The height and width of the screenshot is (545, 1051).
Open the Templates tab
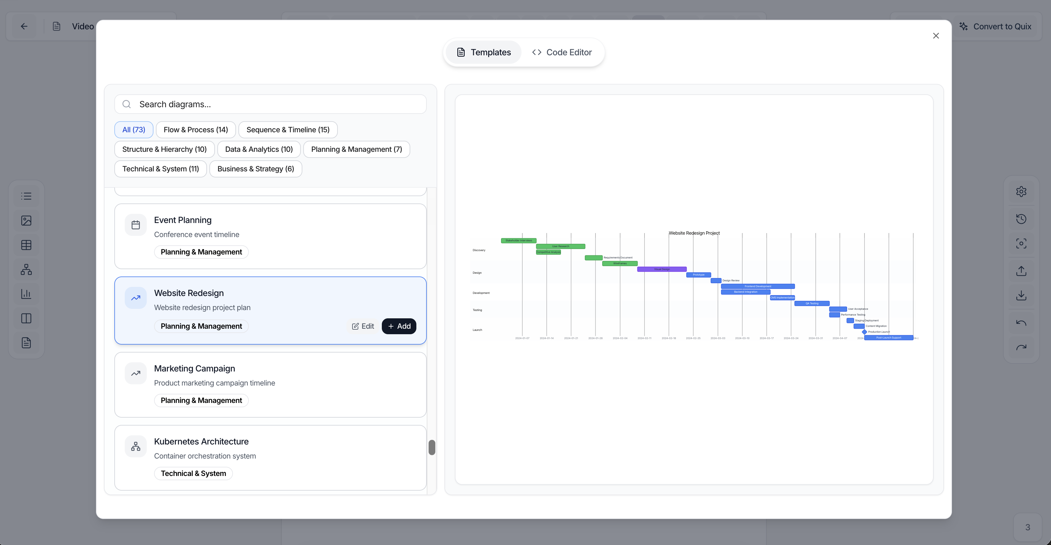click(x=483, y=52)
